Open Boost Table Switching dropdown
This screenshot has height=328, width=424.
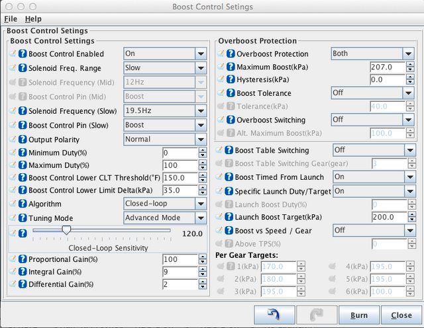pos(374,150)
